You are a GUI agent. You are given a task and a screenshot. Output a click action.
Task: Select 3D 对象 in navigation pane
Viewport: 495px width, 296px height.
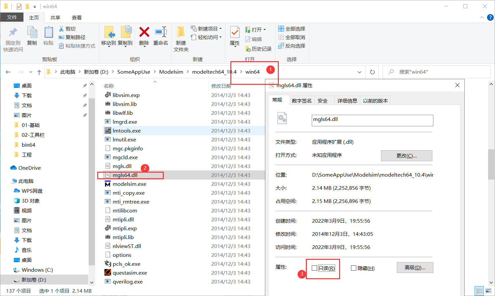tap(27, 201)
